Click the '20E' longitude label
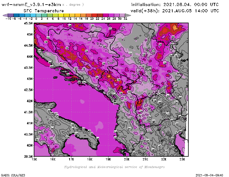This screenshot has height=177, width=229. (x=127, y=159)
